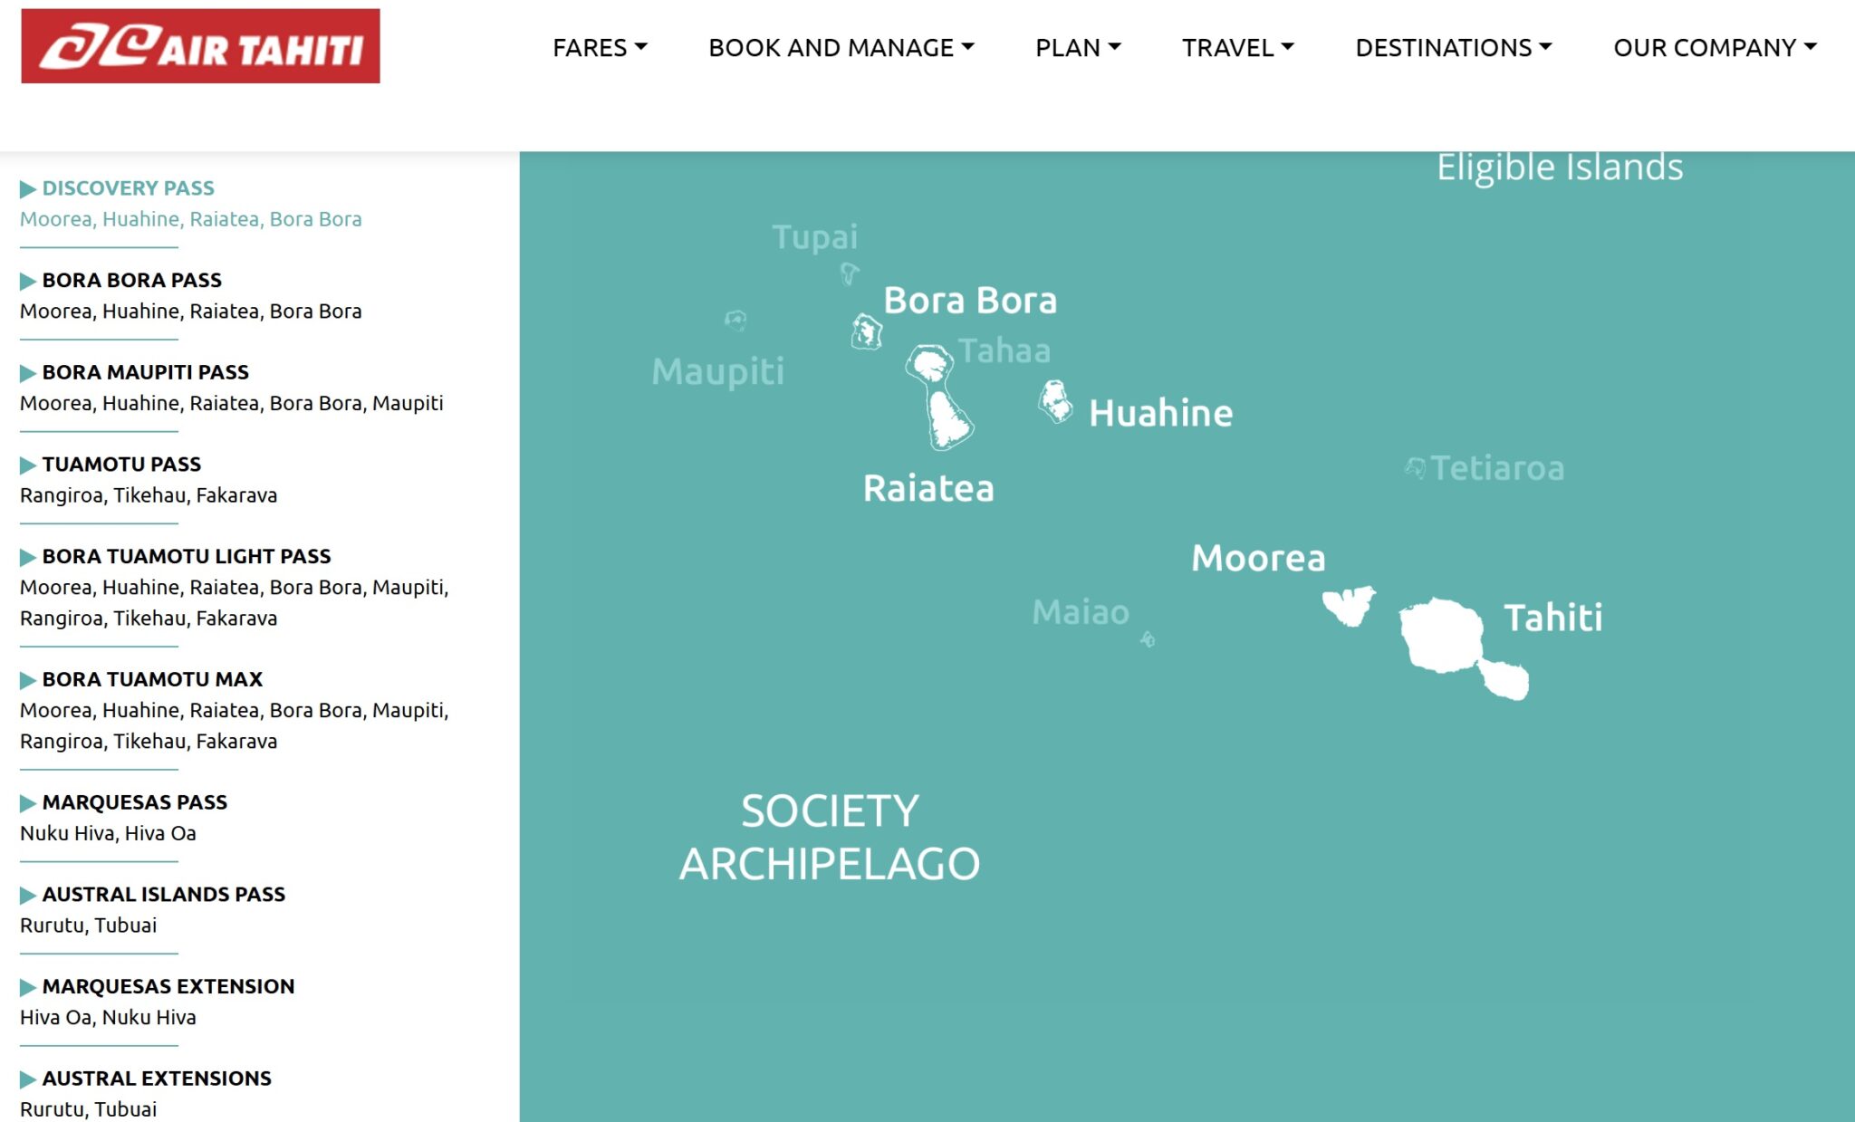Expand the Bora Bora Pass triangle arrow
The height and width of the screenshot is (1122, 1855).
(28, 281)
